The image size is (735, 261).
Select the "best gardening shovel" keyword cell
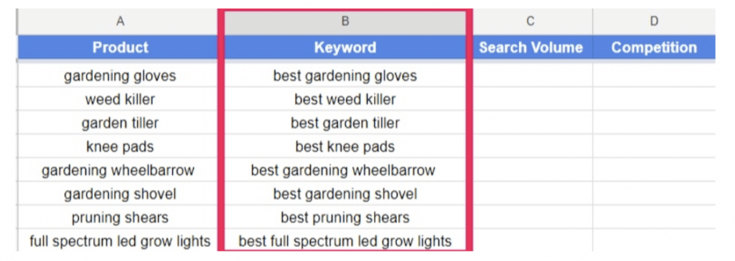(x=345, y=194)
